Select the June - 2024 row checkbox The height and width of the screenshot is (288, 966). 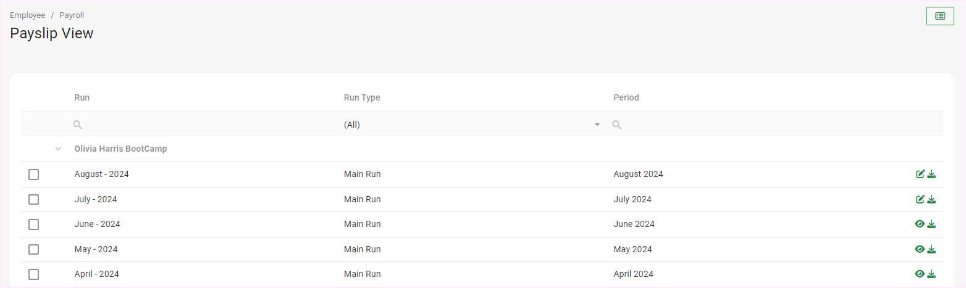34,224
